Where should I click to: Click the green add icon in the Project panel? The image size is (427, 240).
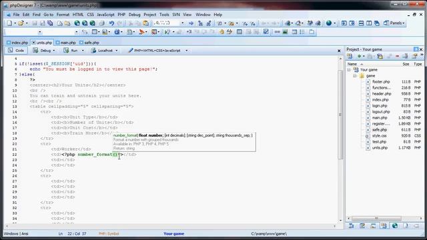[359, 56]
